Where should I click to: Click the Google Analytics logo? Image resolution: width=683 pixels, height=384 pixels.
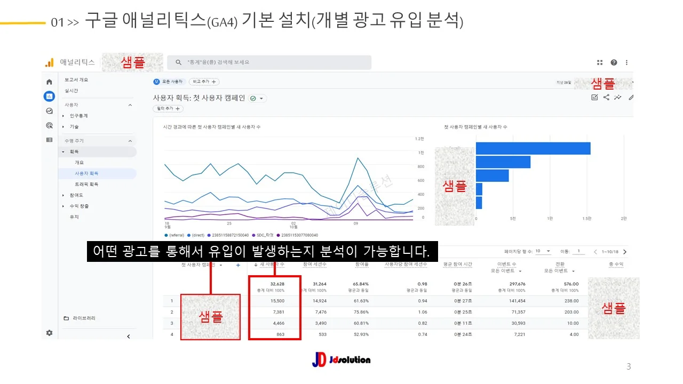[49, 62]
